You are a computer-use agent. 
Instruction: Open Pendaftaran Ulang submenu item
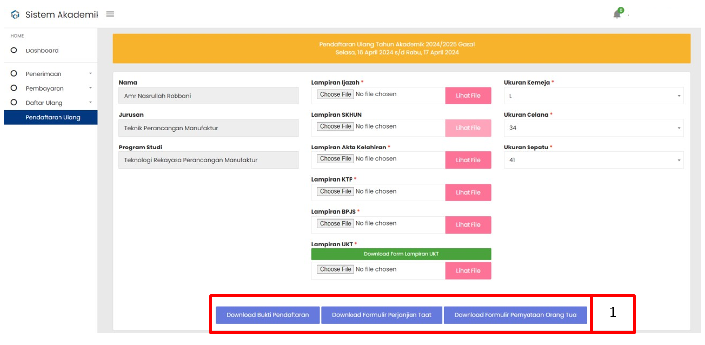tap(51, 117)
